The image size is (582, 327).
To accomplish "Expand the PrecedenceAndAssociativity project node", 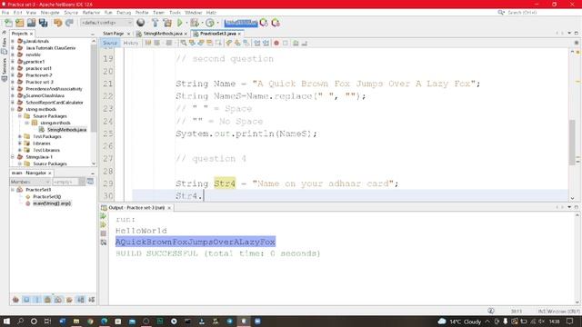I will point(13,89).
